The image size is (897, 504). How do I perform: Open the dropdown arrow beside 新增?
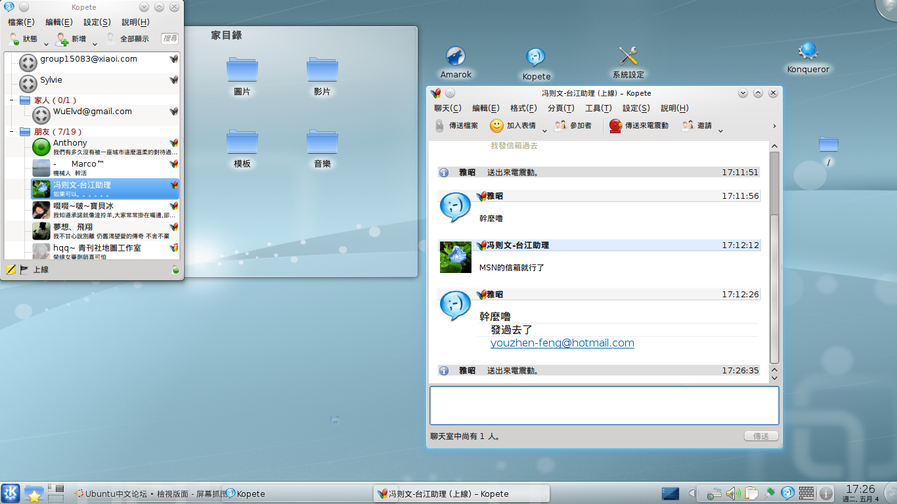95,44
